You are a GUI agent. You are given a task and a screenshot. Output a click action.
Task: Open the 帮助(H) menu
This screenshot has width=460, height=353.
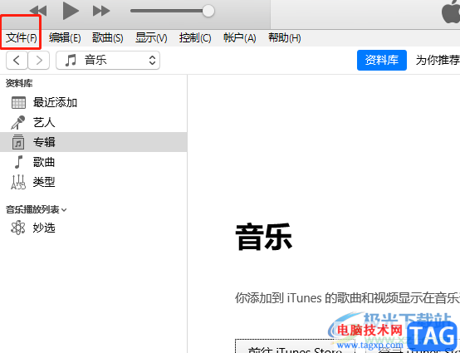(x=285, y=37)
